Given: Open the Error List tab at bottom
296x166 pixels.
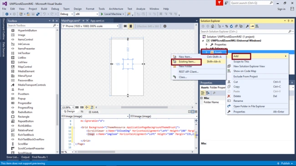Looking at the screenshot, I should pos(13,157).
